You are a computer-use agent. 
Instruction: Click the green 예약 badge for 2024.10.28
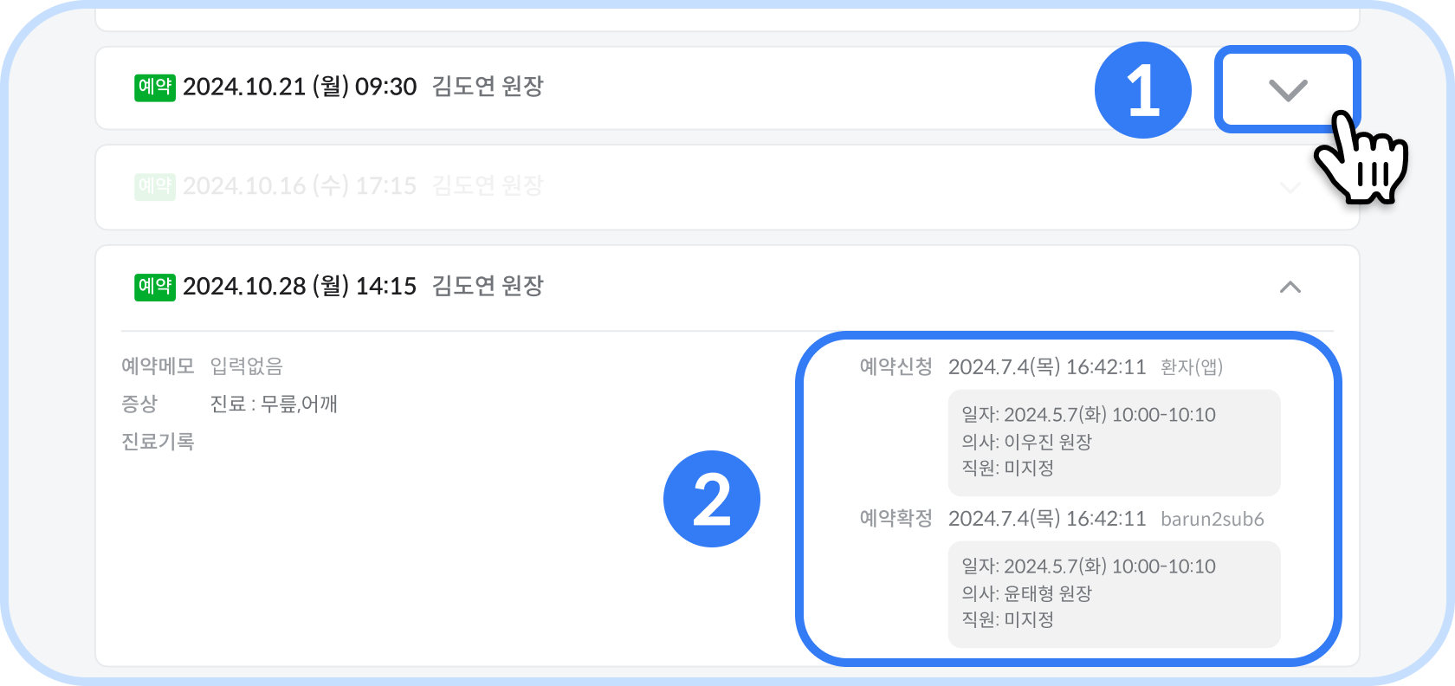pyautogui.click(x=155, y=287)
